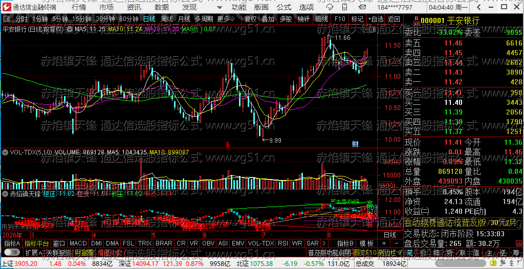This screenshot has height=269, width=524.
Task: Click the R 300 badge beside stock code
Action: [416, 21]
